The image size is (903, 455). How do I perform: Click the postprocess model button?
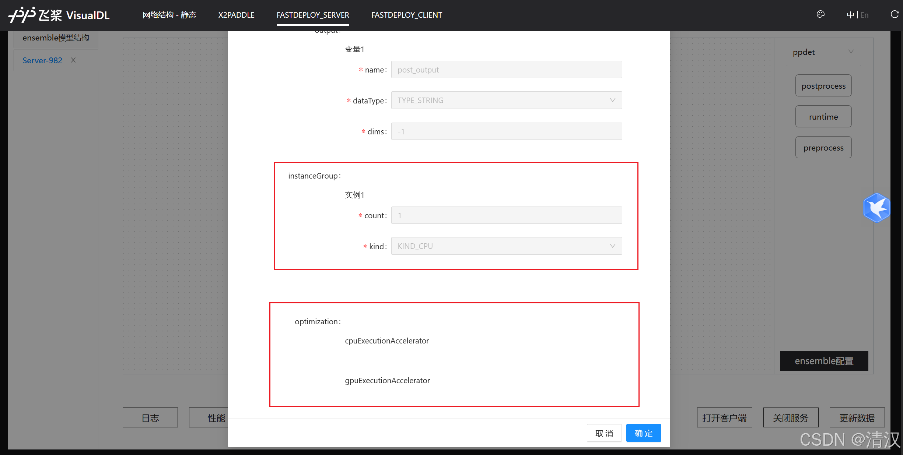point(823,85)
